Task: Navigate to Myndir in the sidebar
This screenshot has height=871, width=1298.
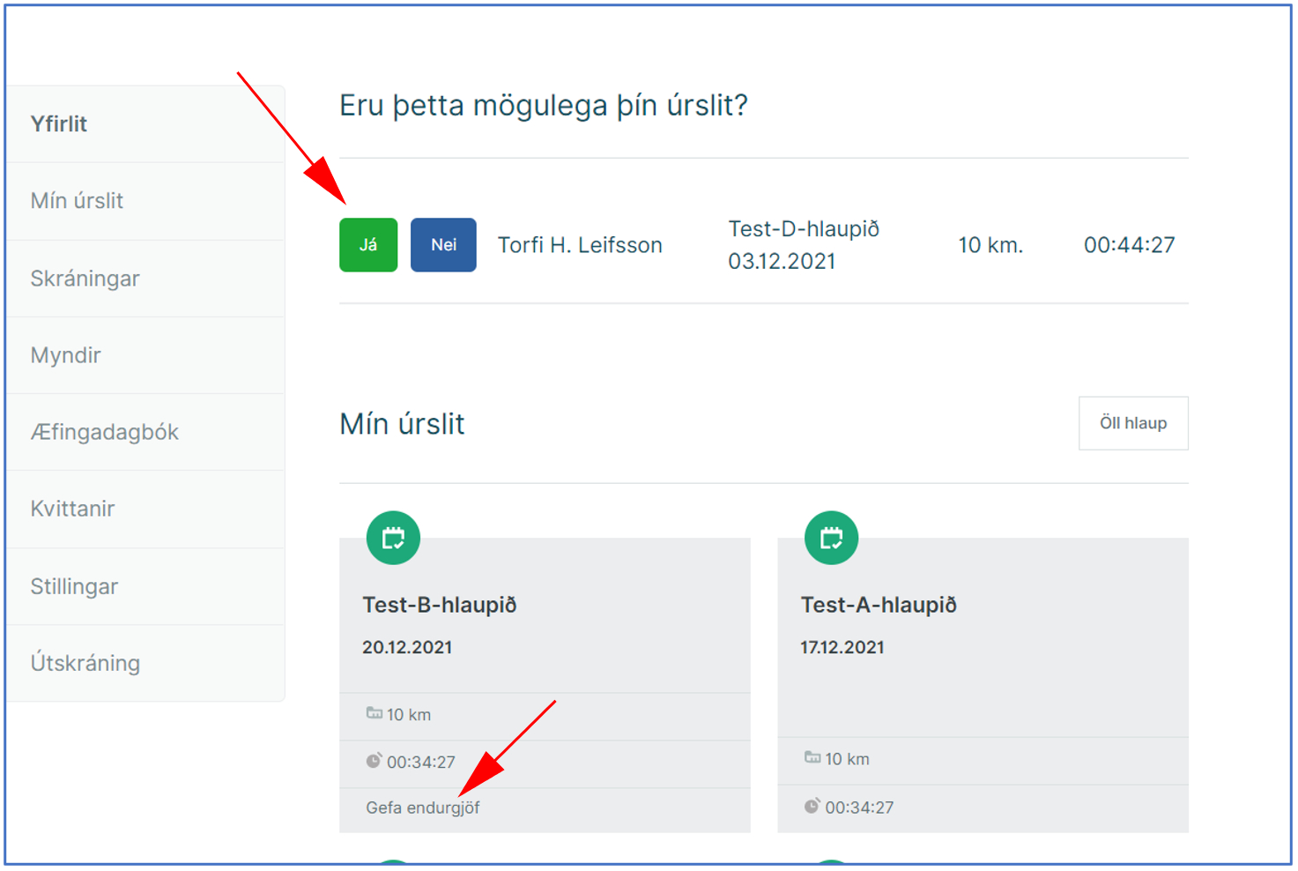Action: (65, 355)
